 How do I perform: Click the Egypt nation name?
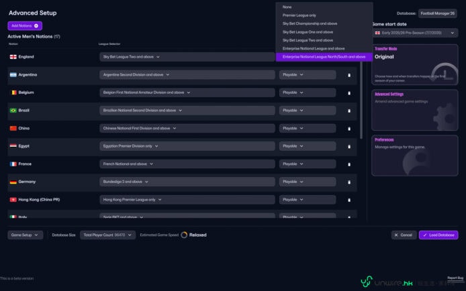click(x=24, y=146)
